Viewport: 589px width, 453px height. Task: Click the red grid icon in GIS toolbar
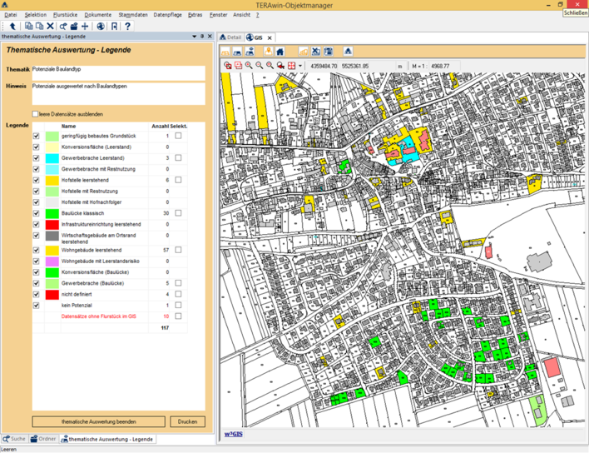291,66
